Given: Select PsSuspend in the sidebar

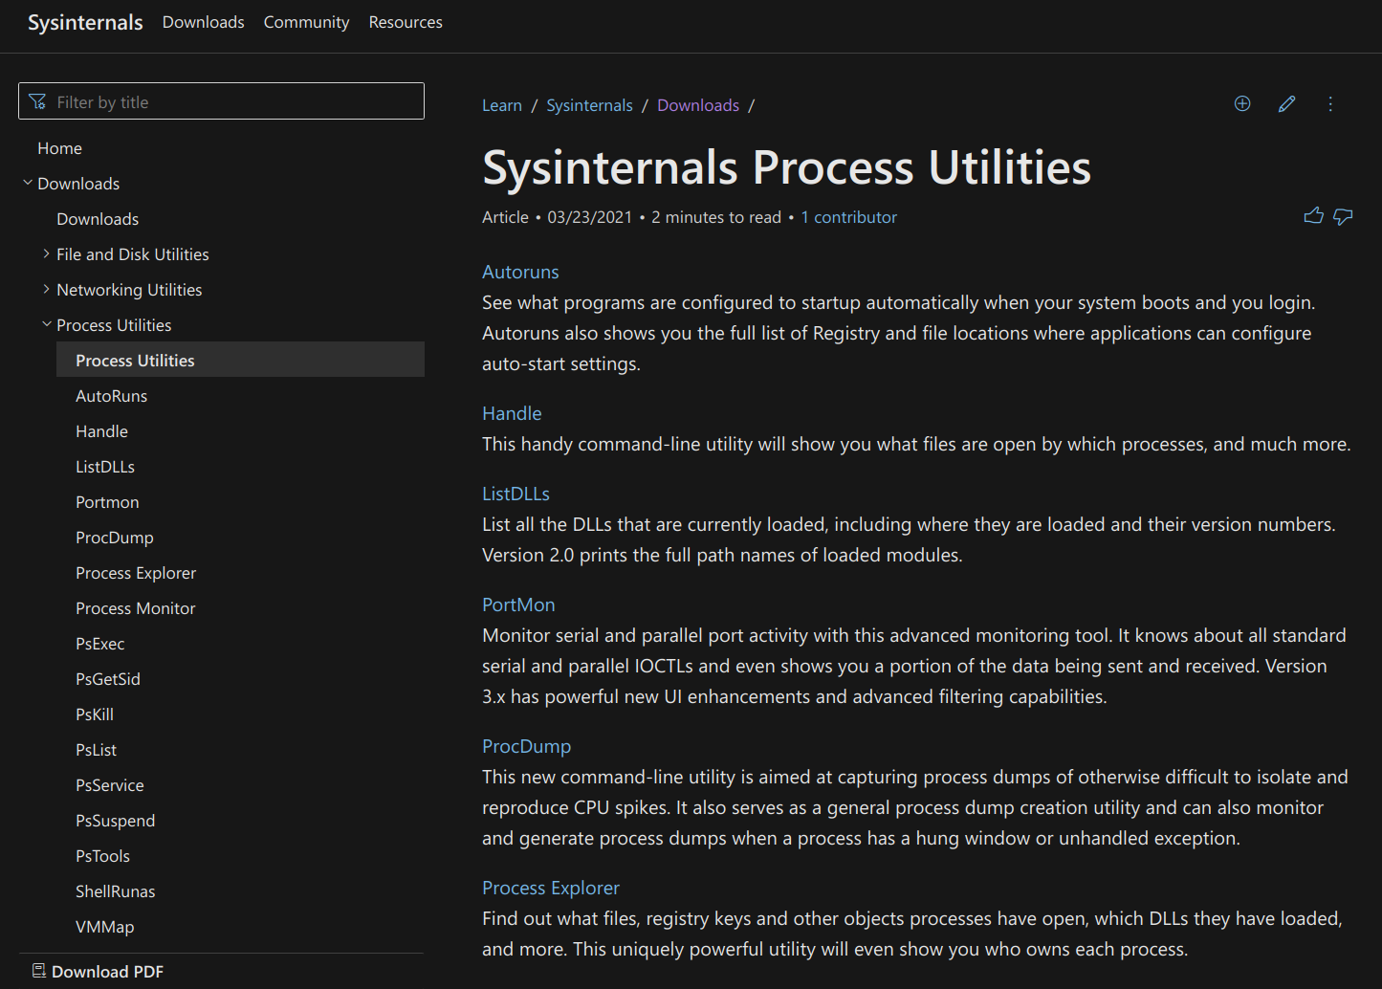Looking at the screenshot, I should 116,821.
